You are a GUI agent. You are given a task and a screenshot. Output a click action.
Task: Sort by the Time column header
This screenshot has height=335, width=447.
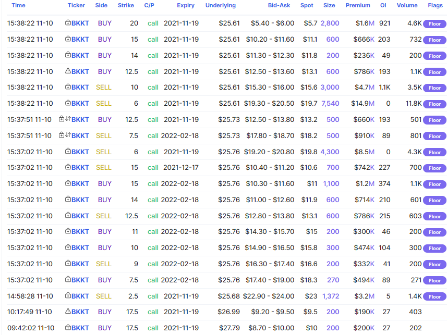(x=18, y=5)
